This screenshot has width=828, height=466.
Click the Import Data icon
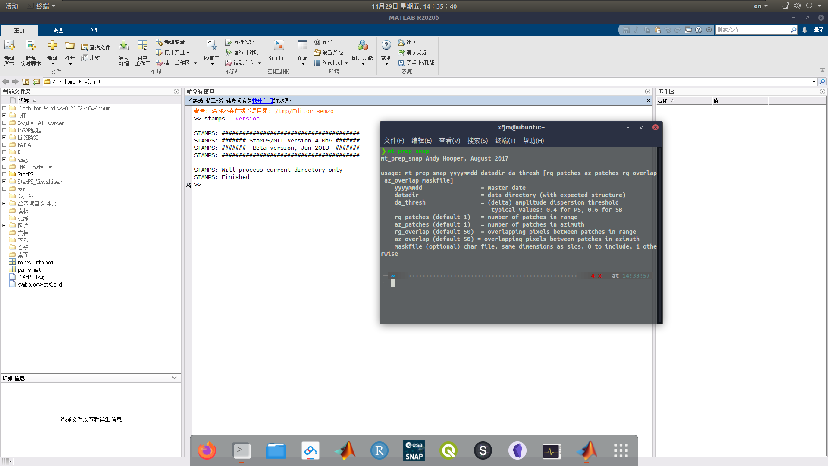coord(124,45)
